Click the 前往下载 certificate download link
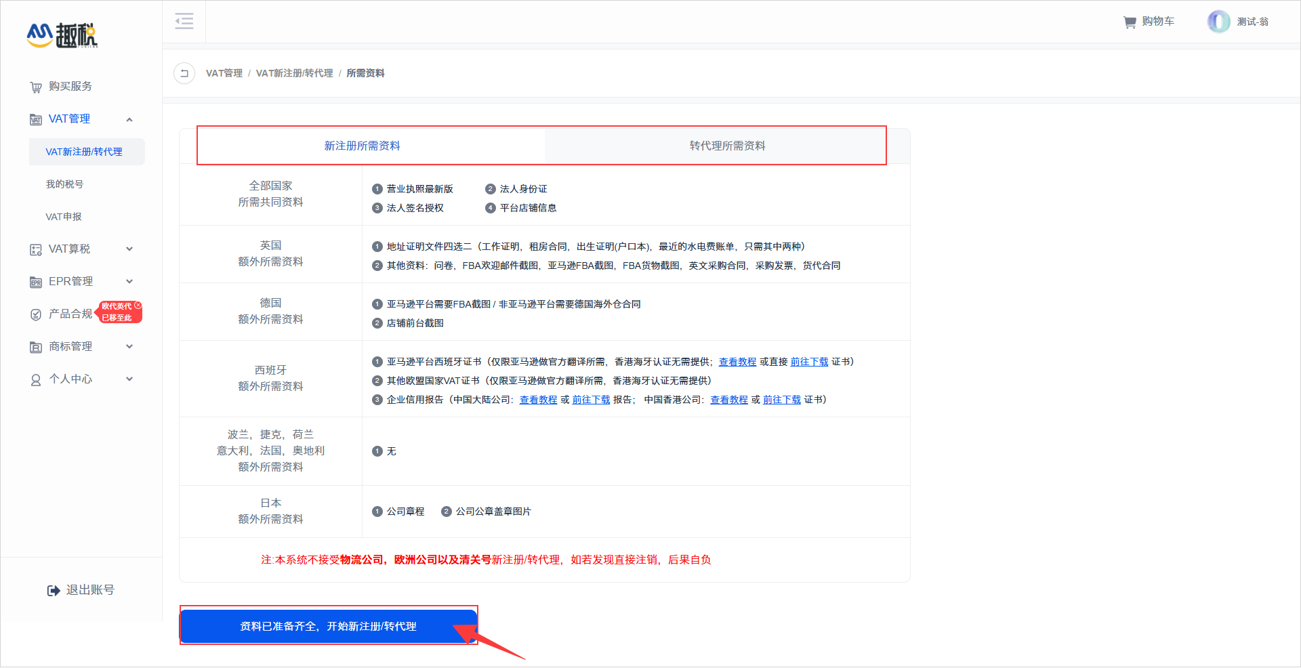 (x=809, y=361)
